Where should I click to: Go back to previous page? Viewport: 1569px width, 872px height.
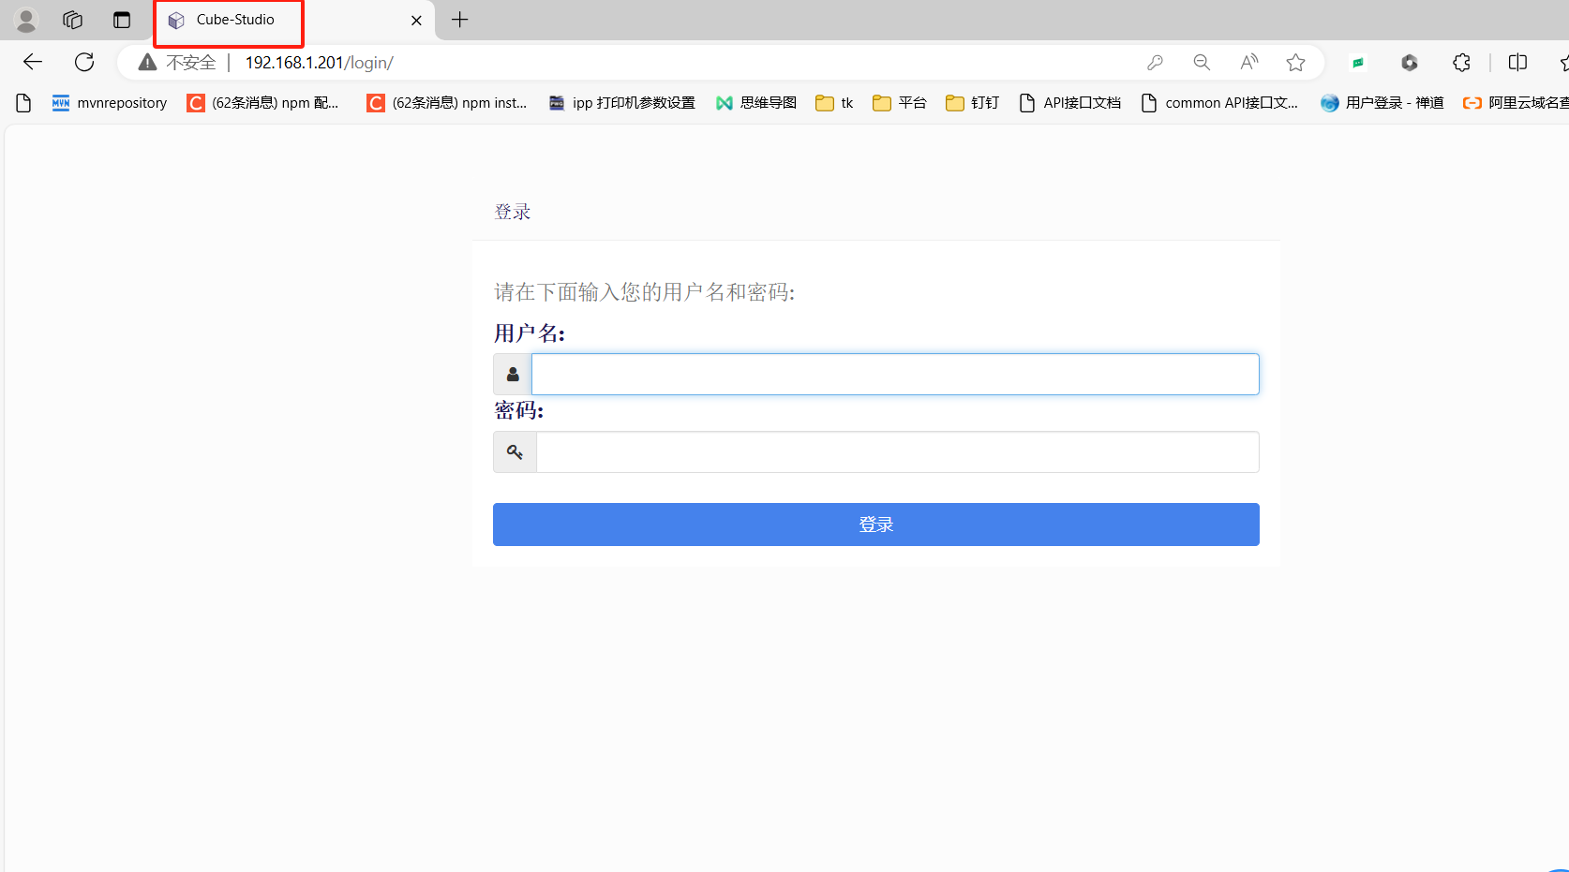click(33, 62)
